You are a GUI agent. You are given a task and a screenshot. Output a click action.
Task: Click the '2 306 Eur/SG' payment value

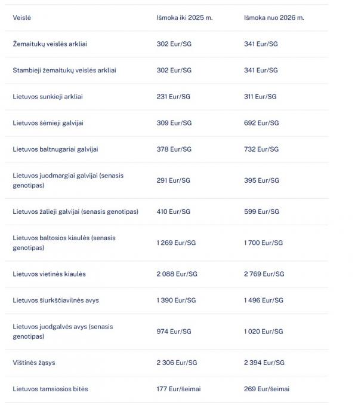tap(176, 363)
